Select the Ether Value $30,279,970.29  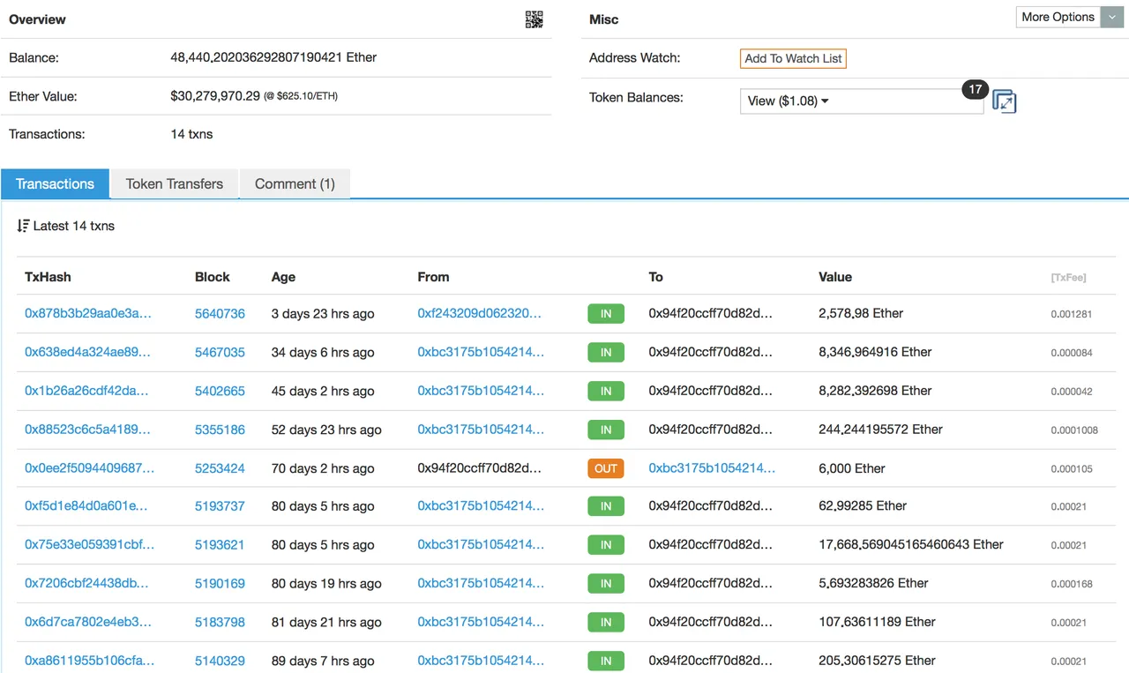coord(215,95)
